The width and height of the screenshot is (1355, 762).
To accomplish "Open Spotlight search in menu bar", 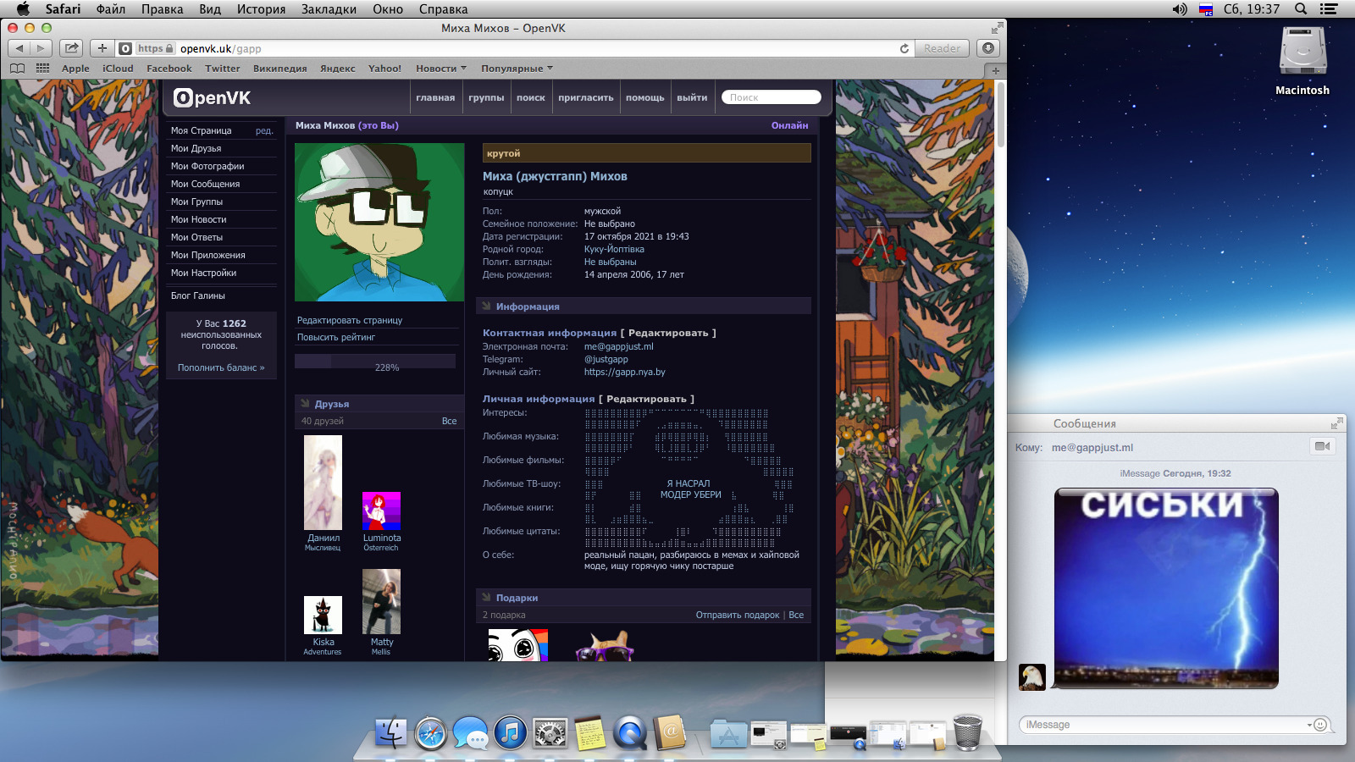I will [x=1301, y=8].
